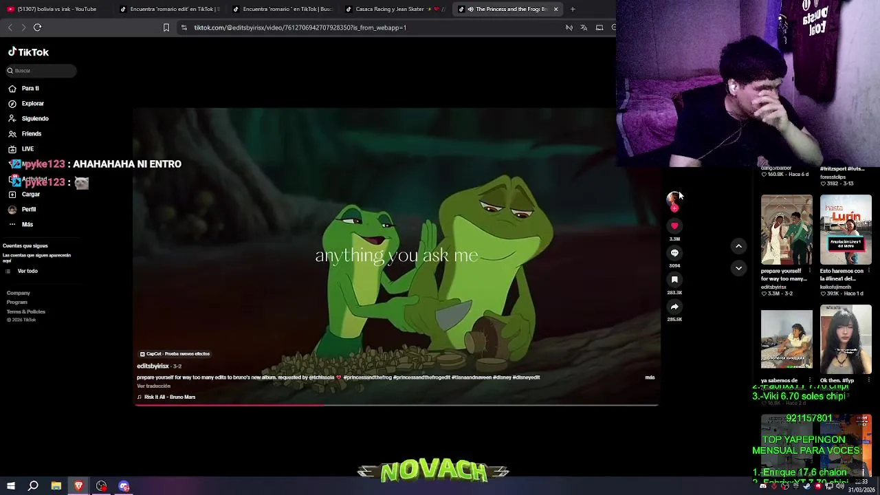Viewport: 880px width, 495px height.
Task: Open the LIVE sidebar icon
Action: [x=12, y=149]
